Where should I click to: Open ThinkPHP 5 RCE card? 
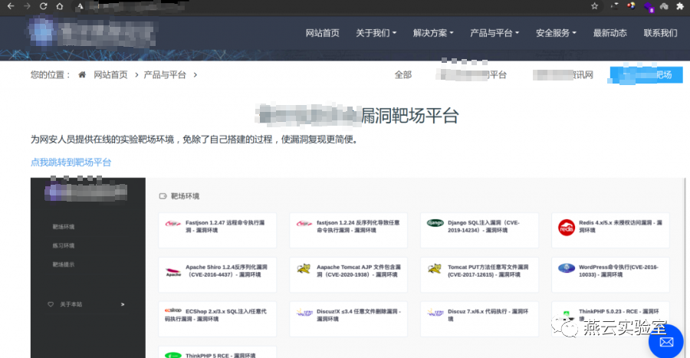(x=218, y=353)
